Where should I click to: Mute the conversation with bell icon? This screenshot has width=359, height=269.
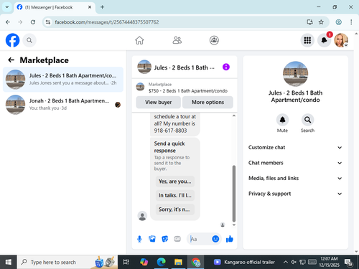click(282, 120)
